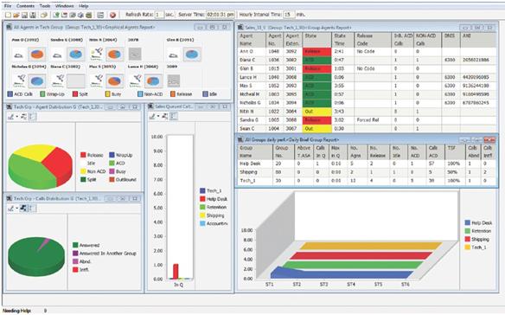Open the Windows menu

[64, 6]
